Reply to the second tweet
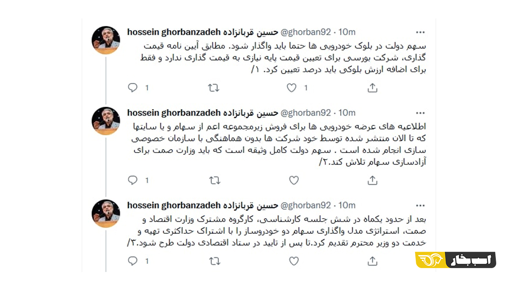Screen dimensions: 516x290 133,180
